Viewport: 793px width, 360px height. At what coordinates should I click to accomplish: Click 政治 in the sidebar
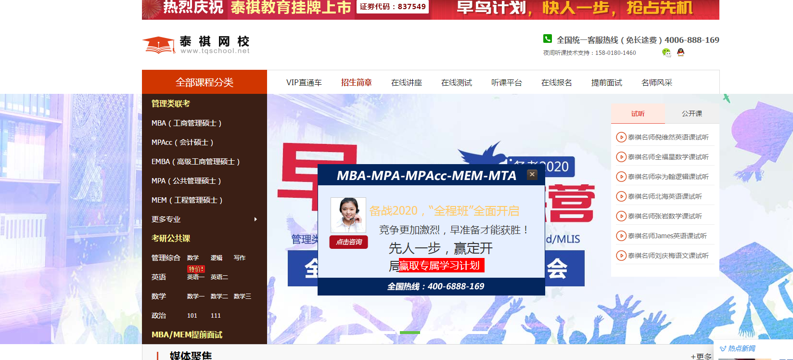tap(159, 316)
